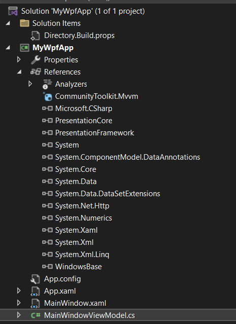
Task: Select the App.xaml file label
Action: click(60, 291)
